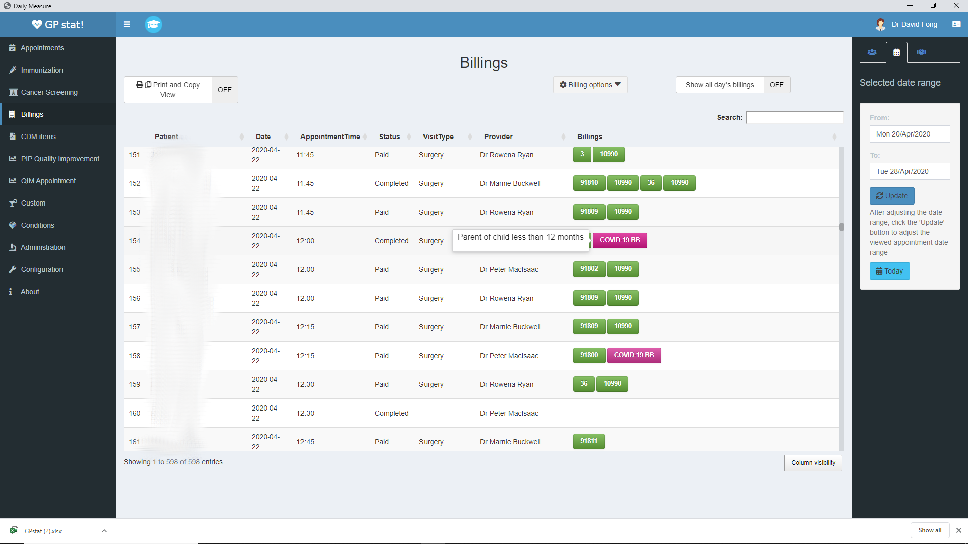Click the Column visibility button
Screen dimensions: 968x544
coord(813,463)
